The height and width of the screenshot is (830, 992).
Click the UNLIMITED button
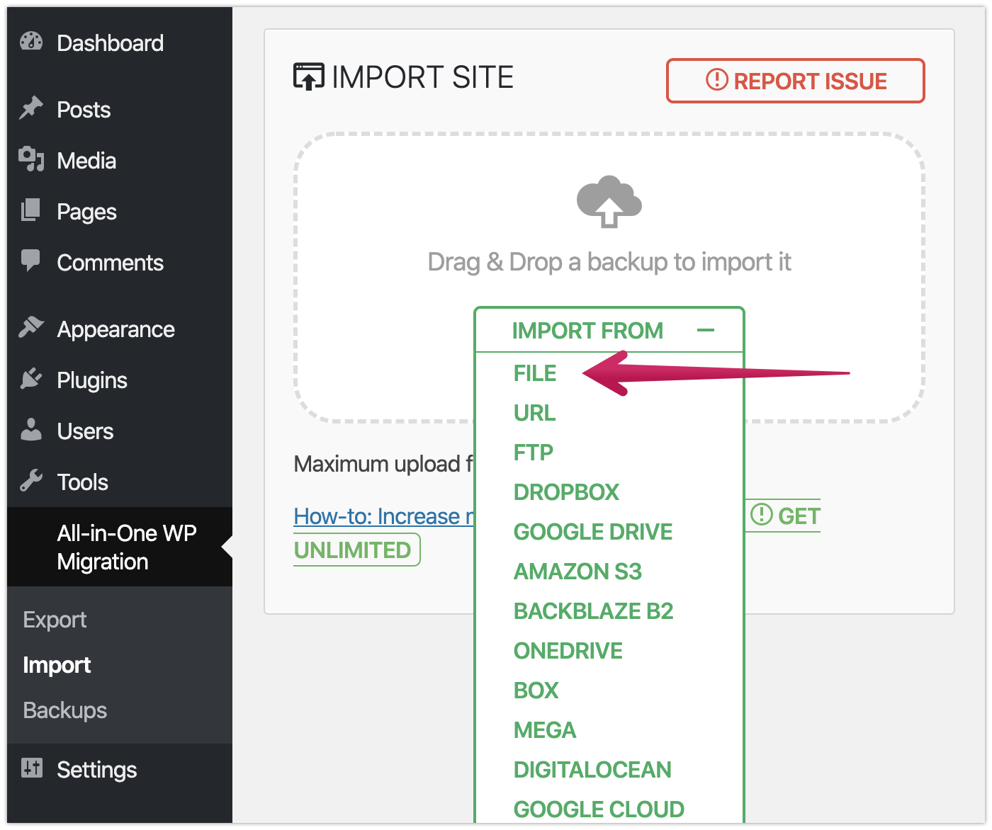click(x=357, y=550)
